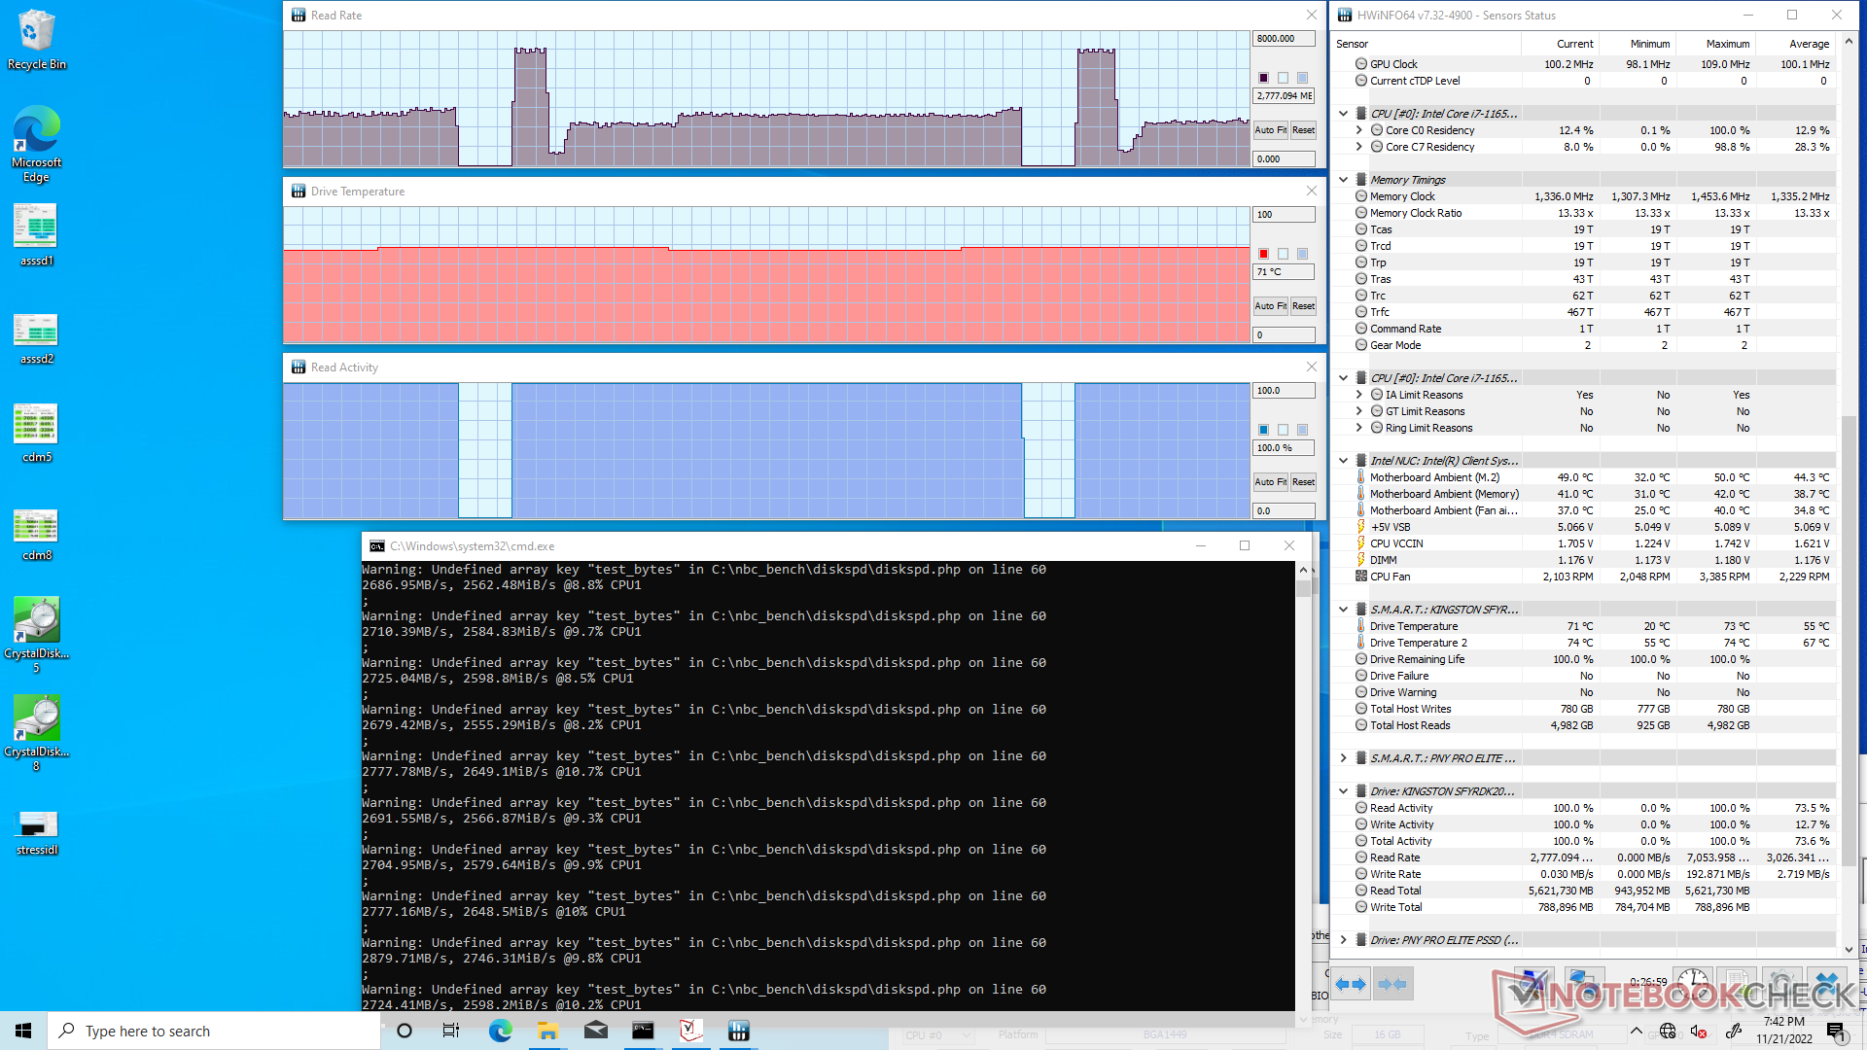Click the HWiNFO clock reset timer icon
Viewport: 1867px width, 1050px height.
click(x=1692, y=984)
